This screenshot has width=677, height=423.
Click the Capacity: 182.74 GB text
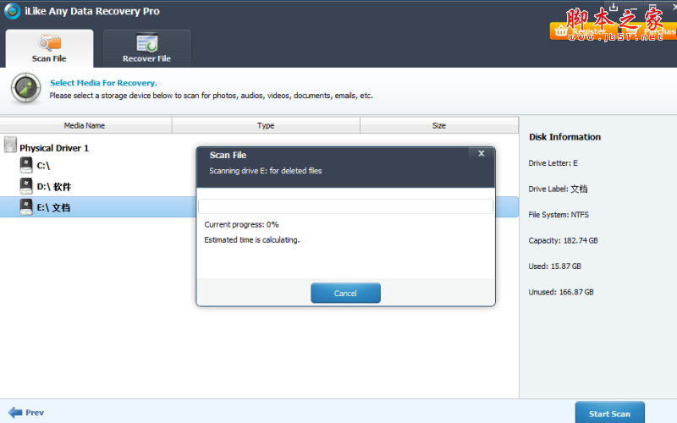pos(563,240)
